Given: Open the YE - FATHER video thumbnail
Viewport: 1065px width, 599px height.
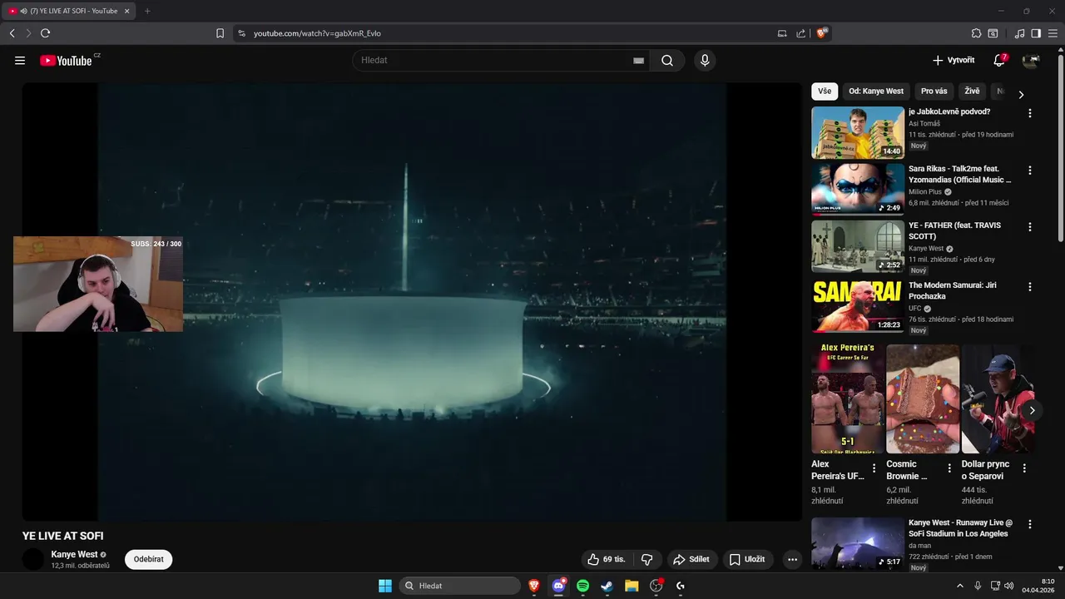Looking at the screenshot, I should pyautogui.click(x=858, y=246).
